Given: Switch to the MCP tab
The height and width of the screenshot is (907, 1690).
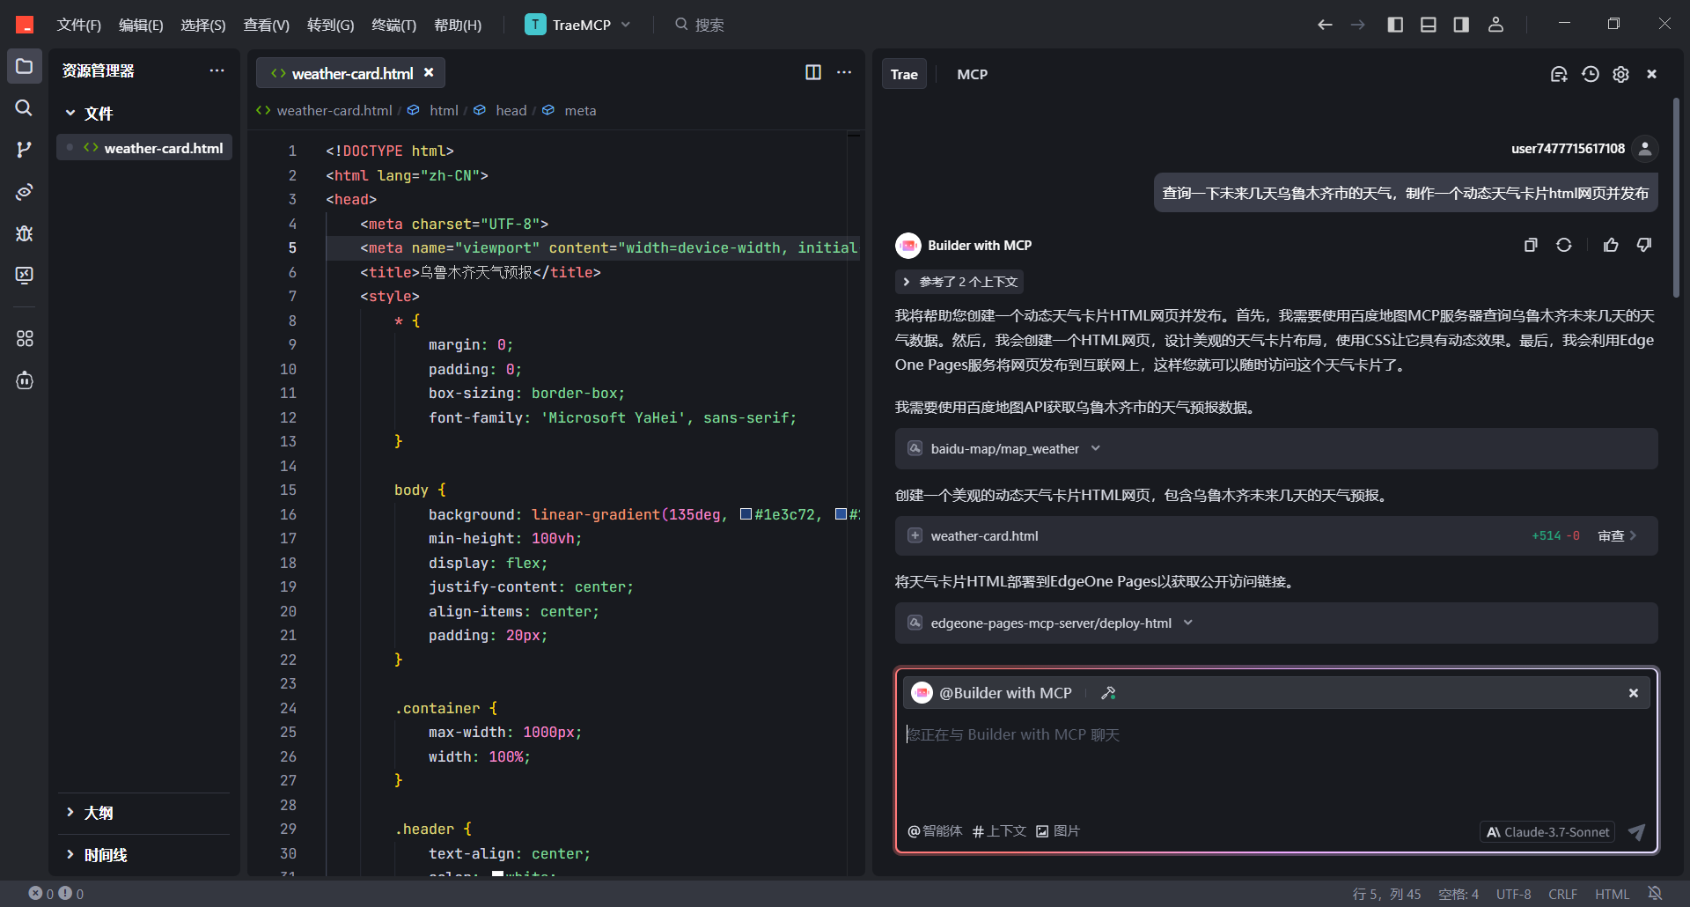Looking at the screenshot, I should (972, 74).
